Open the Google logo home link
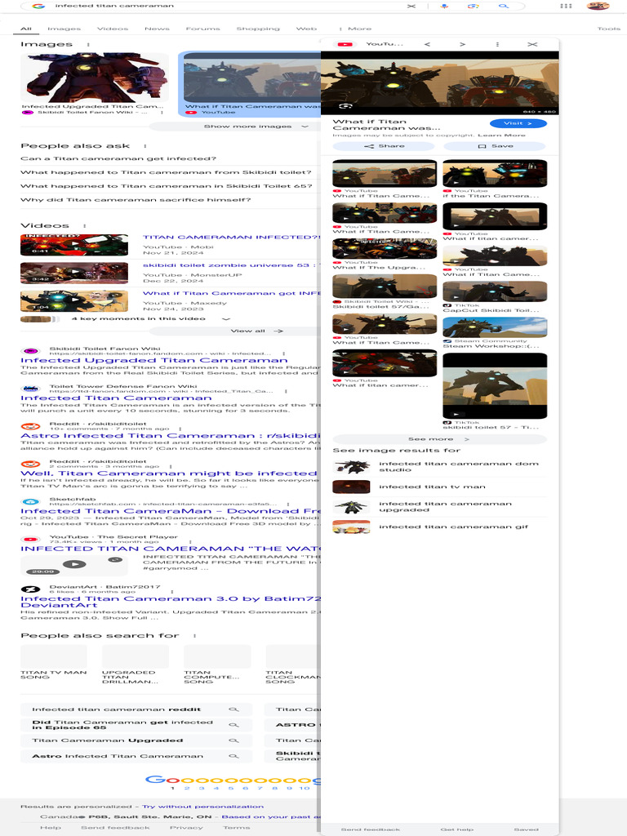Image resolution: width=627 pixels, height=836 pixels. coord(38,6)
